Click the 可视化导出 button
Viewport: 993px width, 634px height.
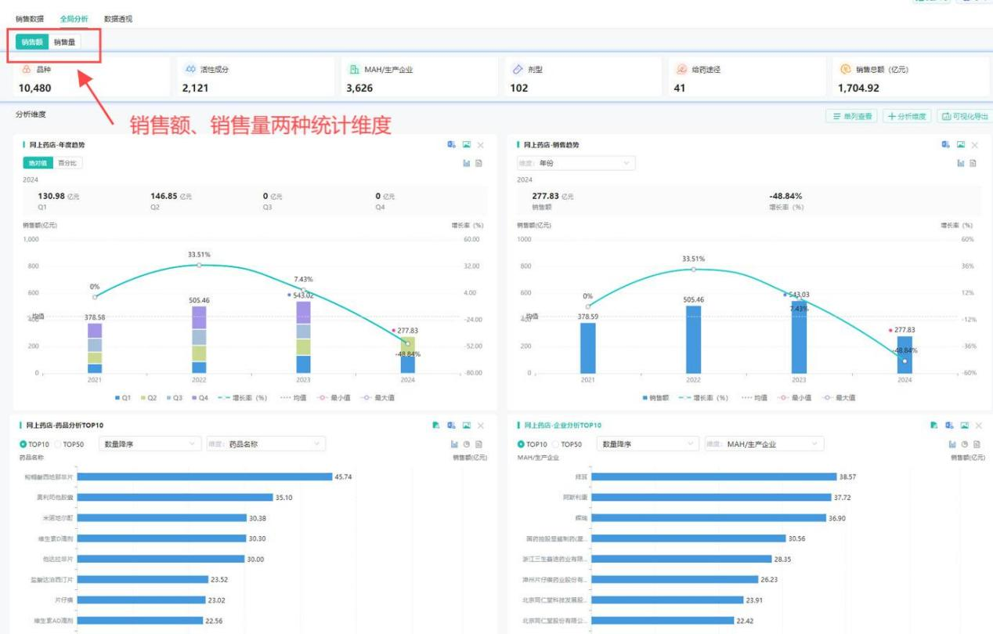[x=964, y=116]
